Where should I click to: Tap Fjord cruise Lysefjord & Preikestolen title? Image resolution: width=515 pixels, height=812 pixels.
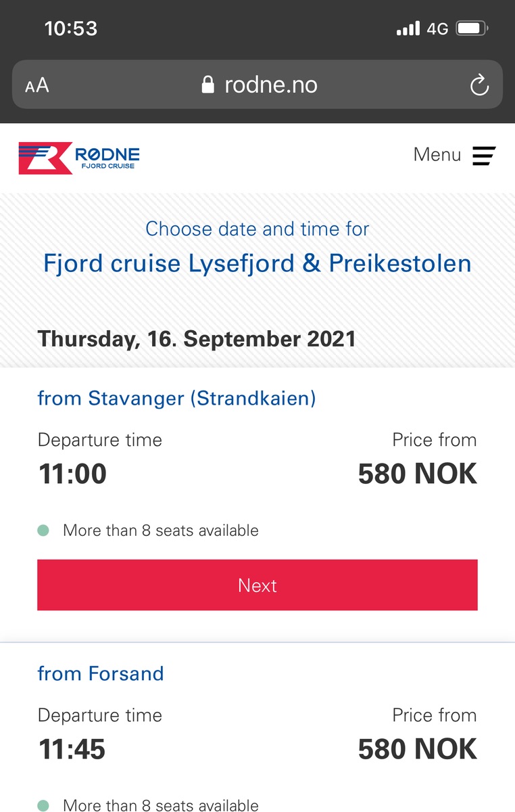pyautogui.click(x=257, y=263)
